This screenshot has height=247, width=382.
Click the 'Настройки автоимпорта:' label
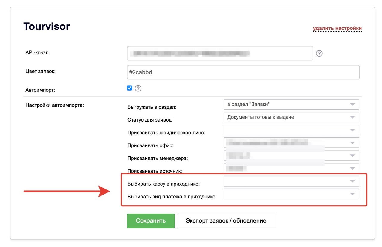(55, 105)
